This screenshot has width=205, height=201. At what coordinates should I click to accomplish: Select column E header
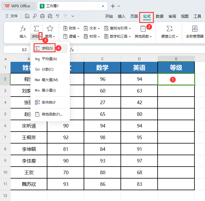[176, 59]
